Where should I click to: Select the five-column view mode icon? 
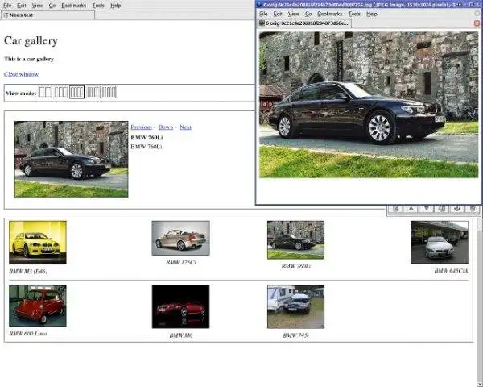[93, 92]
